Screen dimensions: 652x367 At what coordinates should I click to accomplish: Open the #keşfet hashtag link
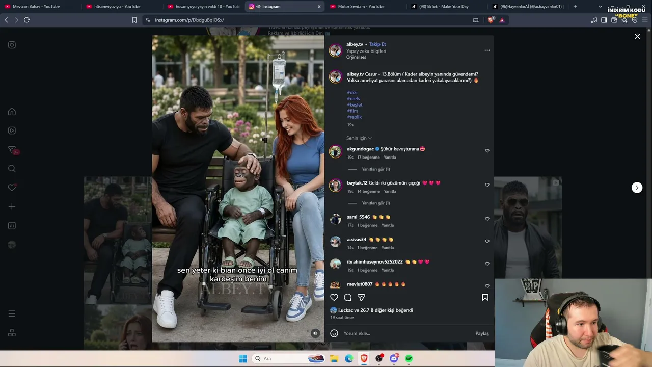(x=355, y=105)
